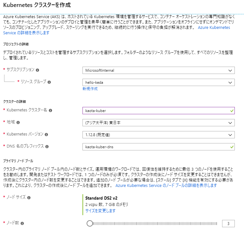The width and height of the screenshot is (244, 238).
Task: Click info icon next to ノード数
Action: (x=22, y=223)
